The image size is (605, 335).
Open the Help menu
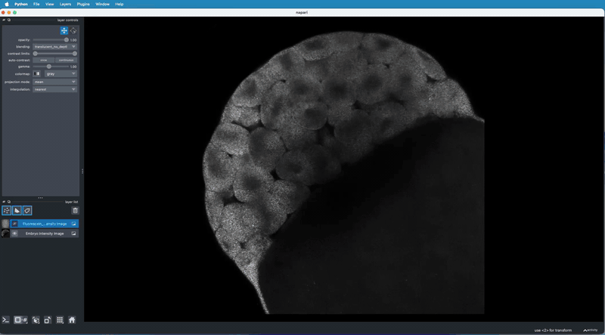click(x=119, y=4)
